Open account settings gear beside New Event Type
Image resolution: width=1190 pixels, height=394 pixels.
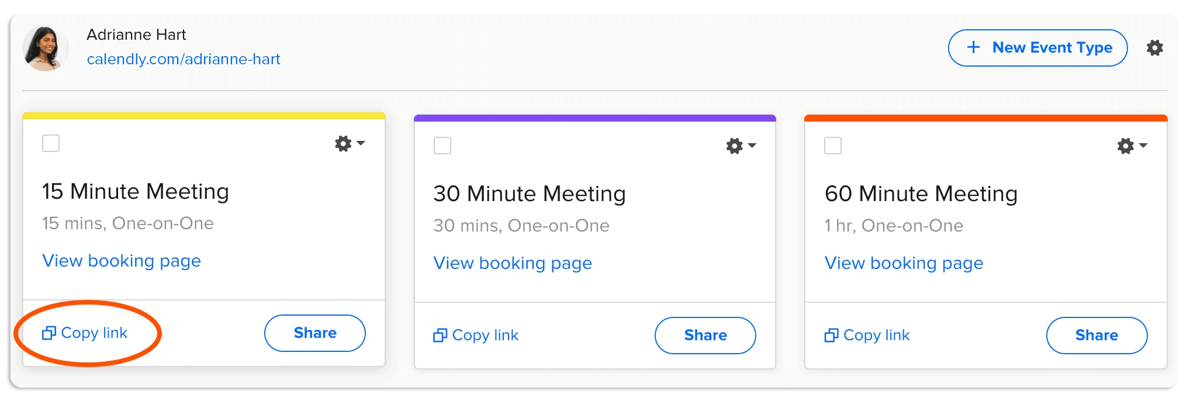click(x=1154, y=48)
